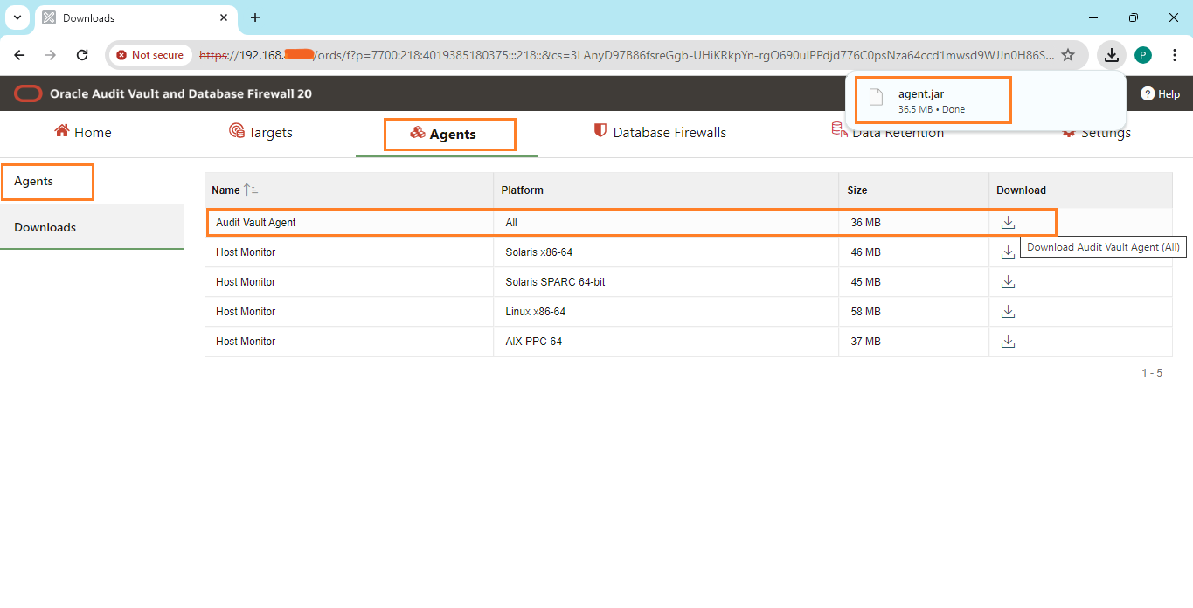This screenshot has width=1193, height=608.
Task: Open the Database Firewalls tab
Action: click(x=659, y=132)
